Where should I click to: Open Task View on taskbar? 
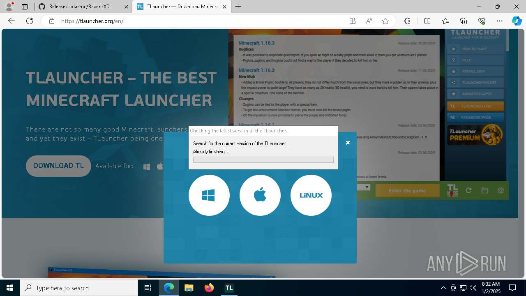tap(148, 288)
